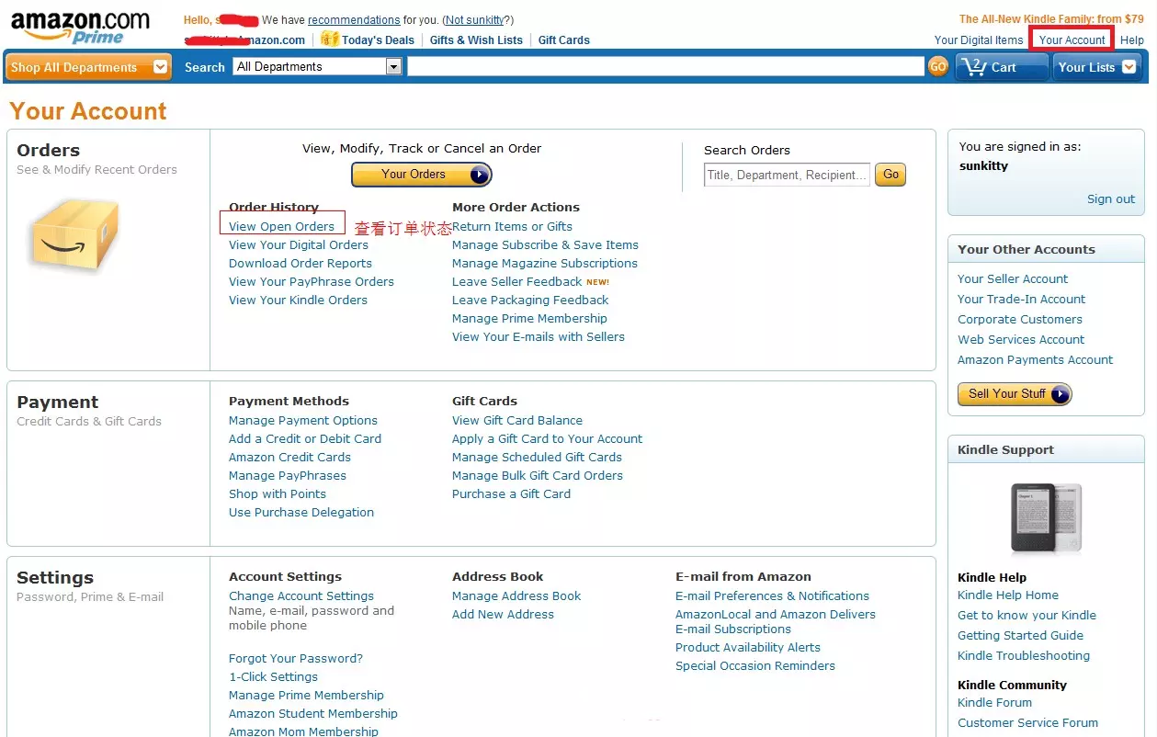Click the orange search Go button
1157x737 pixels.
[937, 67]
